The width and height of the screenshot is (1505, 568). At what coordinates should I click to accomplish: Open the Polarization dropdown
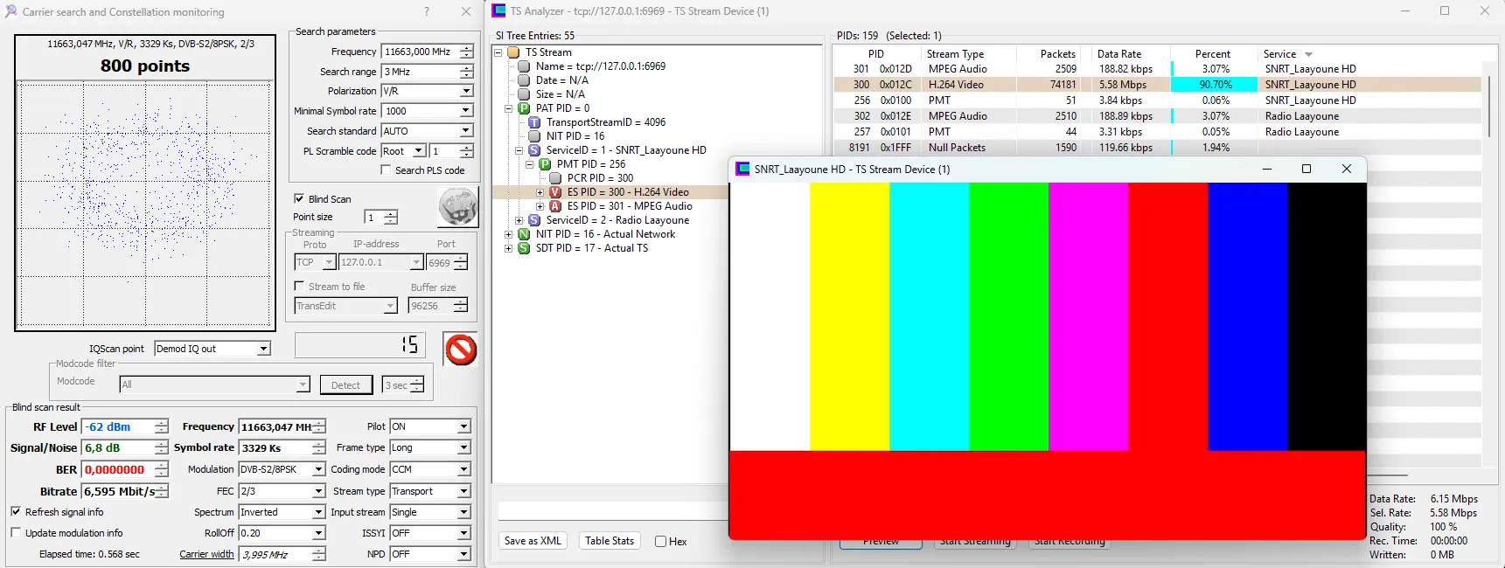[466, 91]
